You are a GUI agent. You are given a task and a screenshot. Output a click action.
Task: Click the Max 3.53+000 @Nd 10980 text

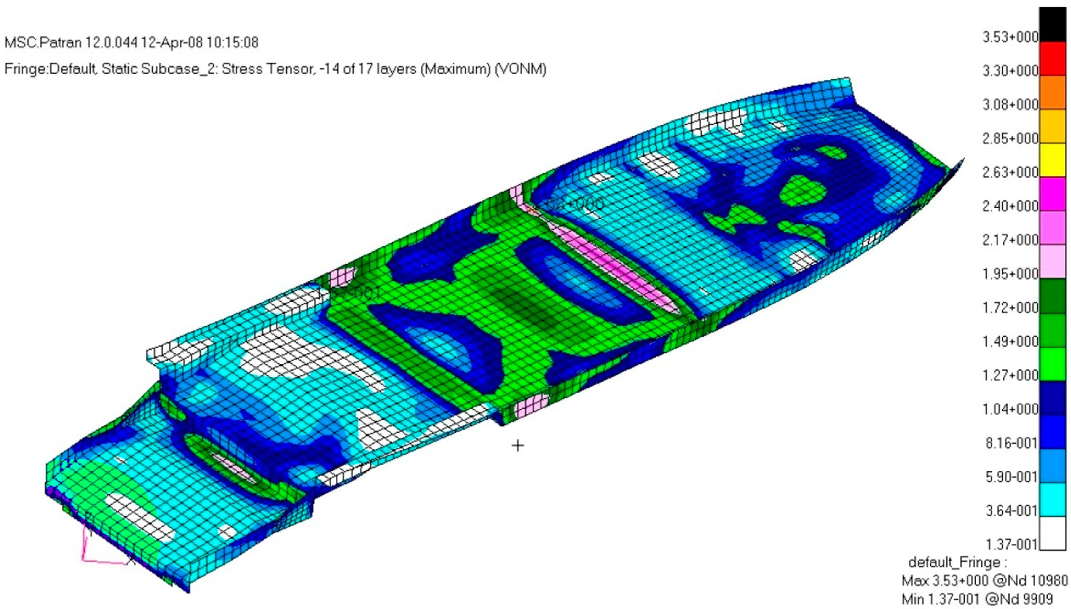984,580
